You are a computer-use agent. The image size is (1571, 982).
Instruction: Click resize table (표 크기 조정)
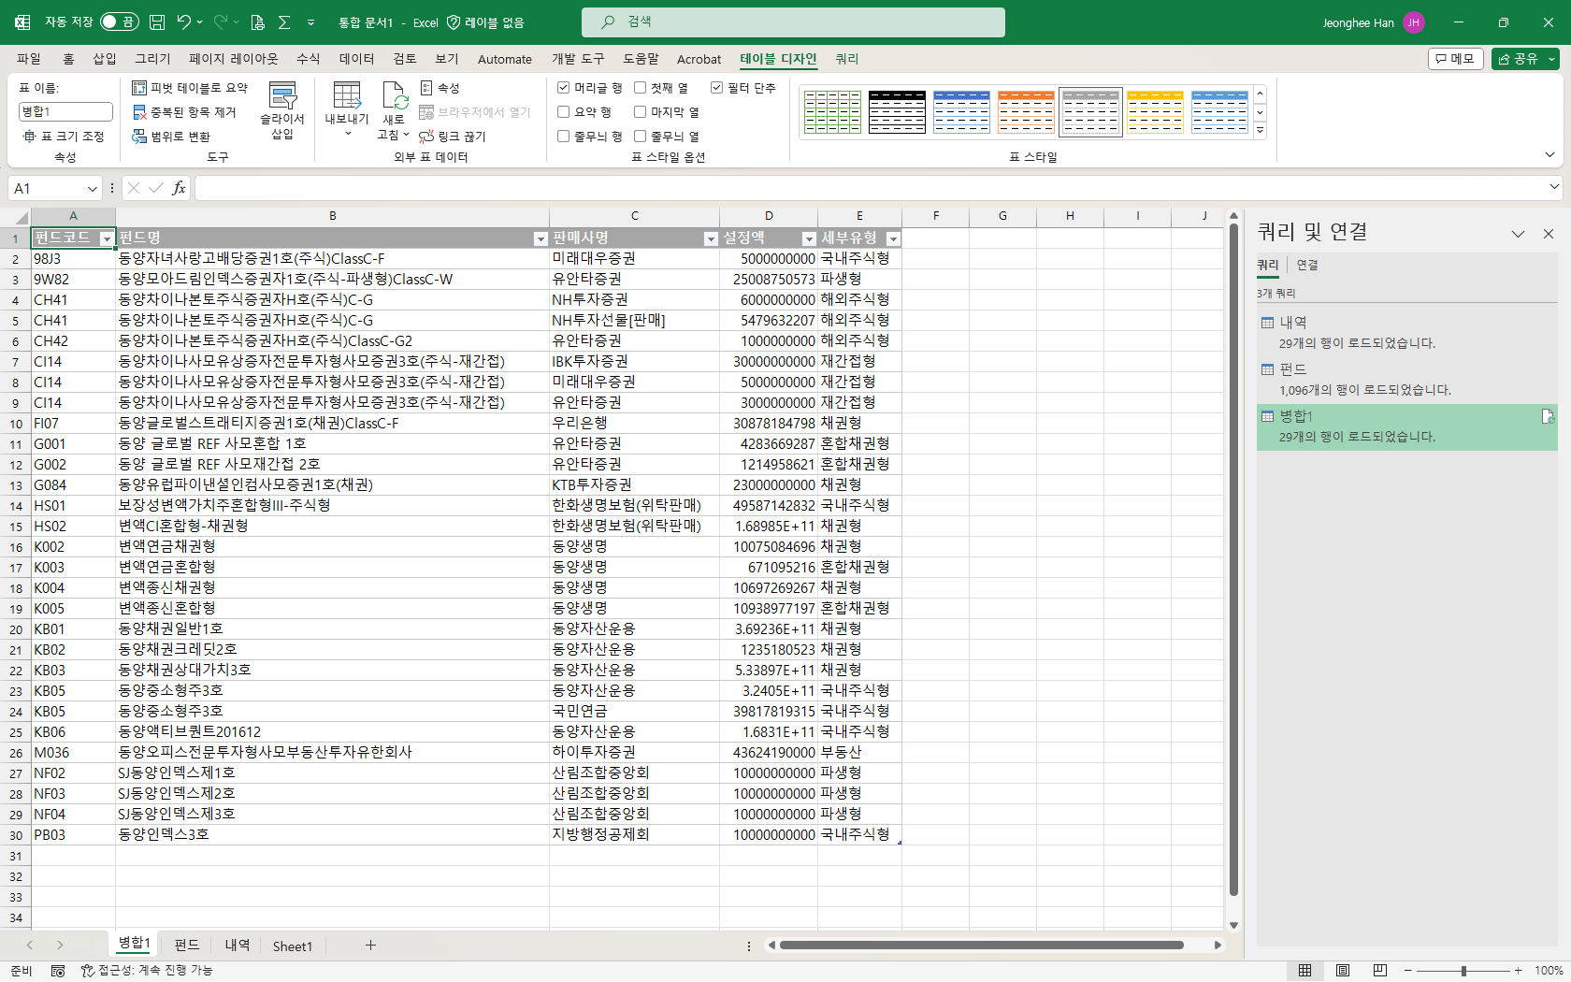click(64, 137)
